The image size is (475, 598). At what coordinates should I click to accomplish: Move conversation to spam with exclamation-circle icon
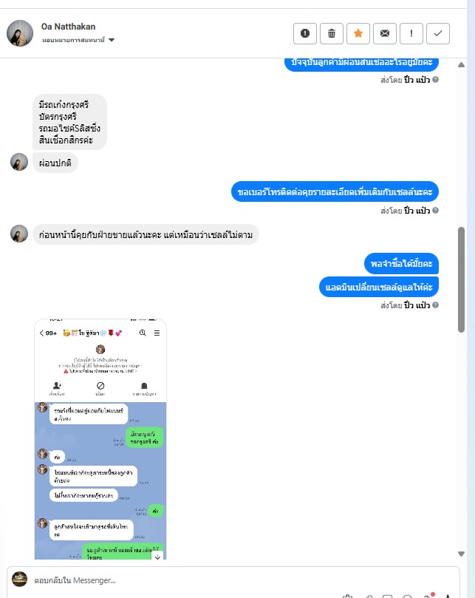point(305,33)
